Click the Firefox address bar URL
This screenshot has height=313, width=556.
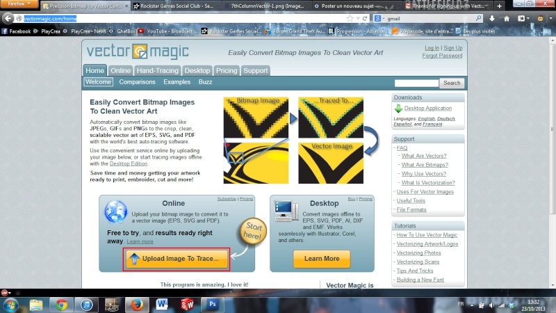tap(50, 19)
